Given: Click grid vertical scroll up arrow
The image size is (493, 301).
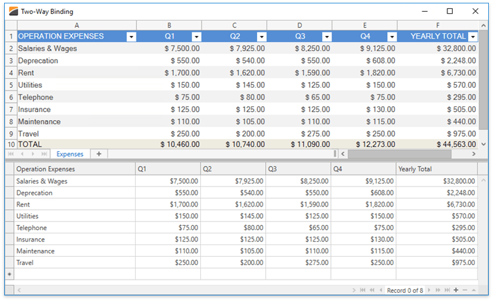Looking at the screenshot, I should 483,180.
